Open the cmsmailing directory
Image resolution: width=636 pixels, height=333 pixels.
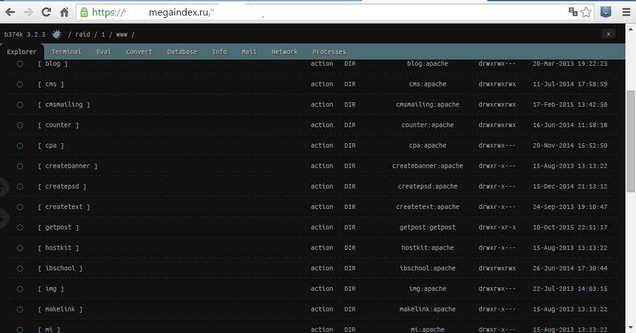pos(64,104)
